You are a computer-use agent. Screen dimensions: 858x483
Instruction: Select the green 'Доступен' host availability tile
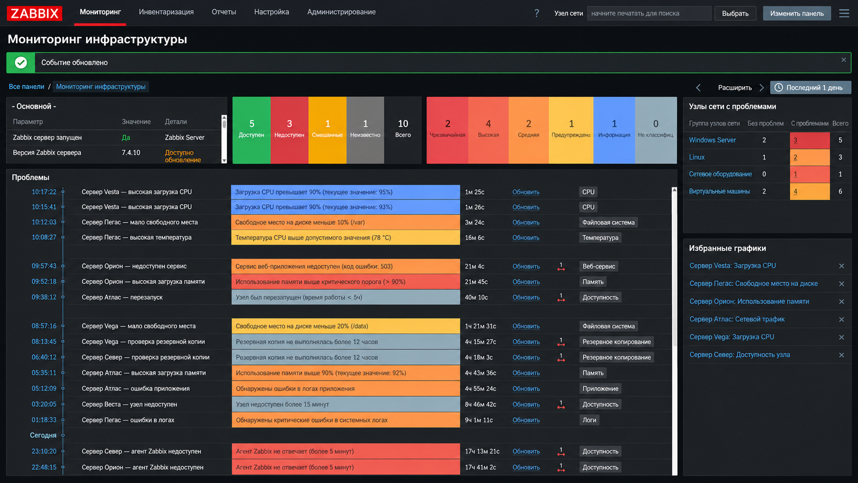251,130
